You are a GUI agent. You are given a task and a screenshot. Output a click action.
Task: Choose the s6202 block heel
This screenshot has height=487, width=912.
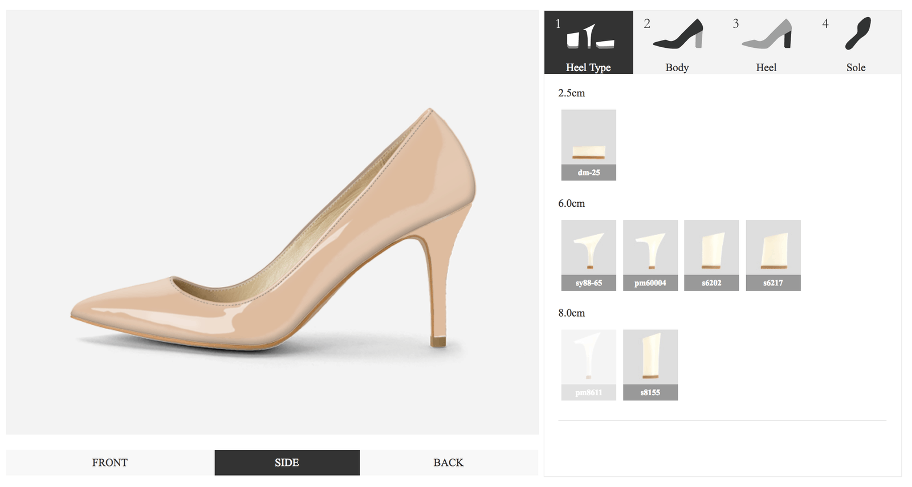click(x=711, y=255)
